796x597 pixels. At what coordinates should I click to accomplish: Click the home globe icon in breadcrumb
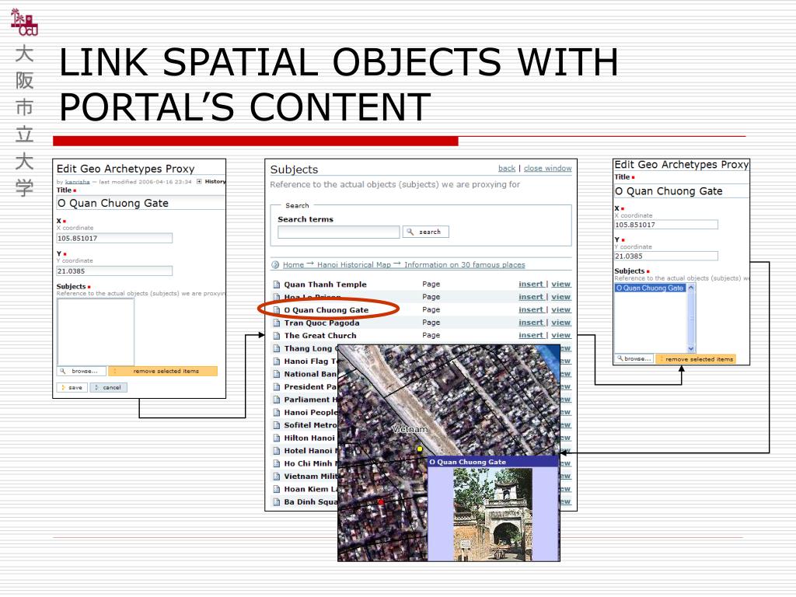(x=276, y=264)
